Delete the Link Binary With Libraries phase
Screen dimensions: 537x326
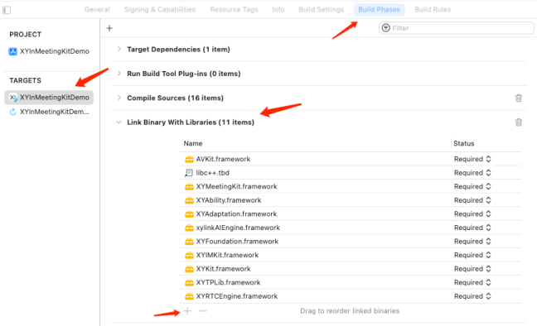[518, 122]
